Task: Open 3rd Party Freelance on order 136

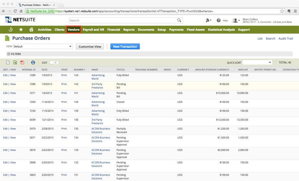Action: coord(97,121)
